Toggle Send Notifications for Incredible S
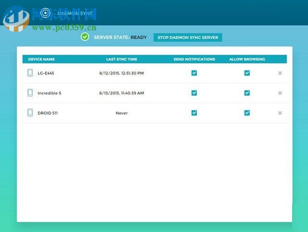Viewport: 308px width, 232px height. [x=194, y=93]
